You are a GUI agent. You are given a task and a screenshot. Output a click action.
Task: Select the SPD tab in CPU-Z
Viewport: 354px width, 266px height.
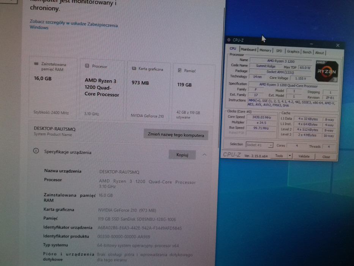[x=279, y=51]
